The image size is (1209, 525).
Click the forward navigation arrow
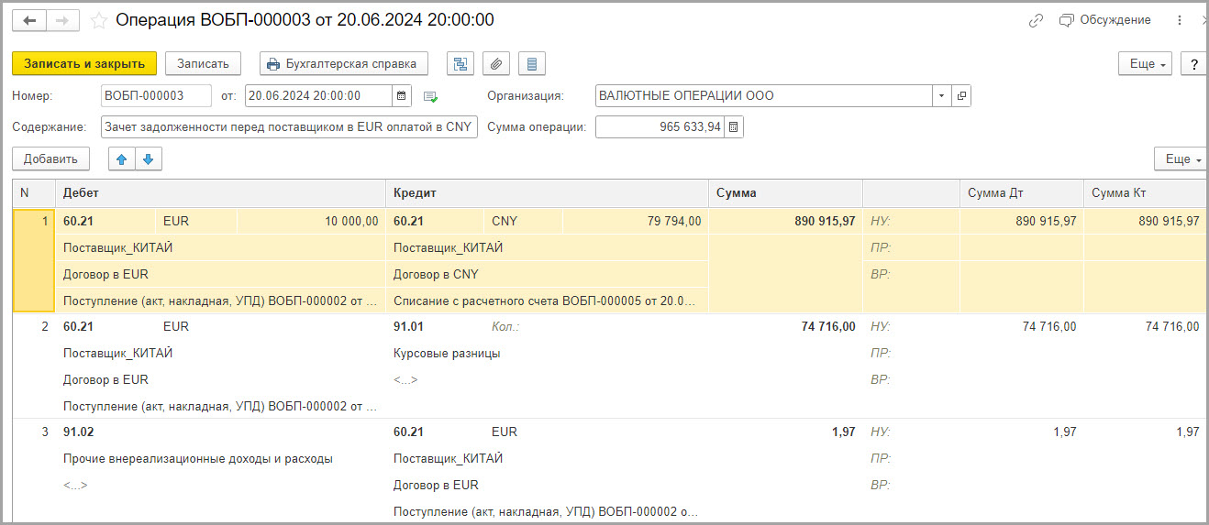pos(62,20)
